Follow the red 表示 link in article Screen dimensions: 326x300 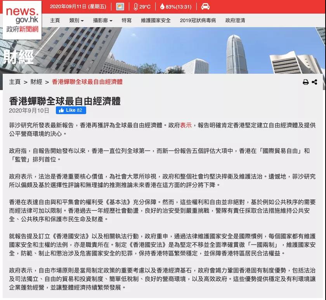[x=186, y=125]
